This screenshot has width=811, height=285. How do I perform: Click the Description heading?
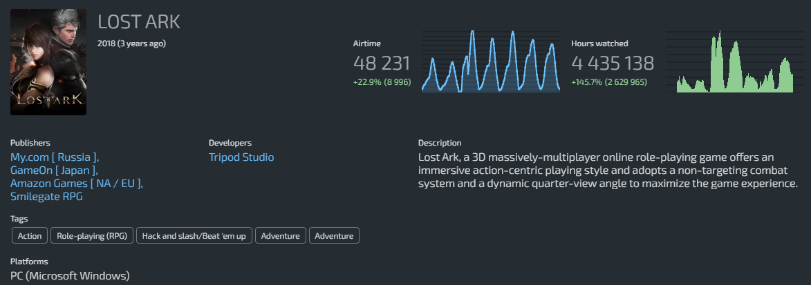pos(440,143)
